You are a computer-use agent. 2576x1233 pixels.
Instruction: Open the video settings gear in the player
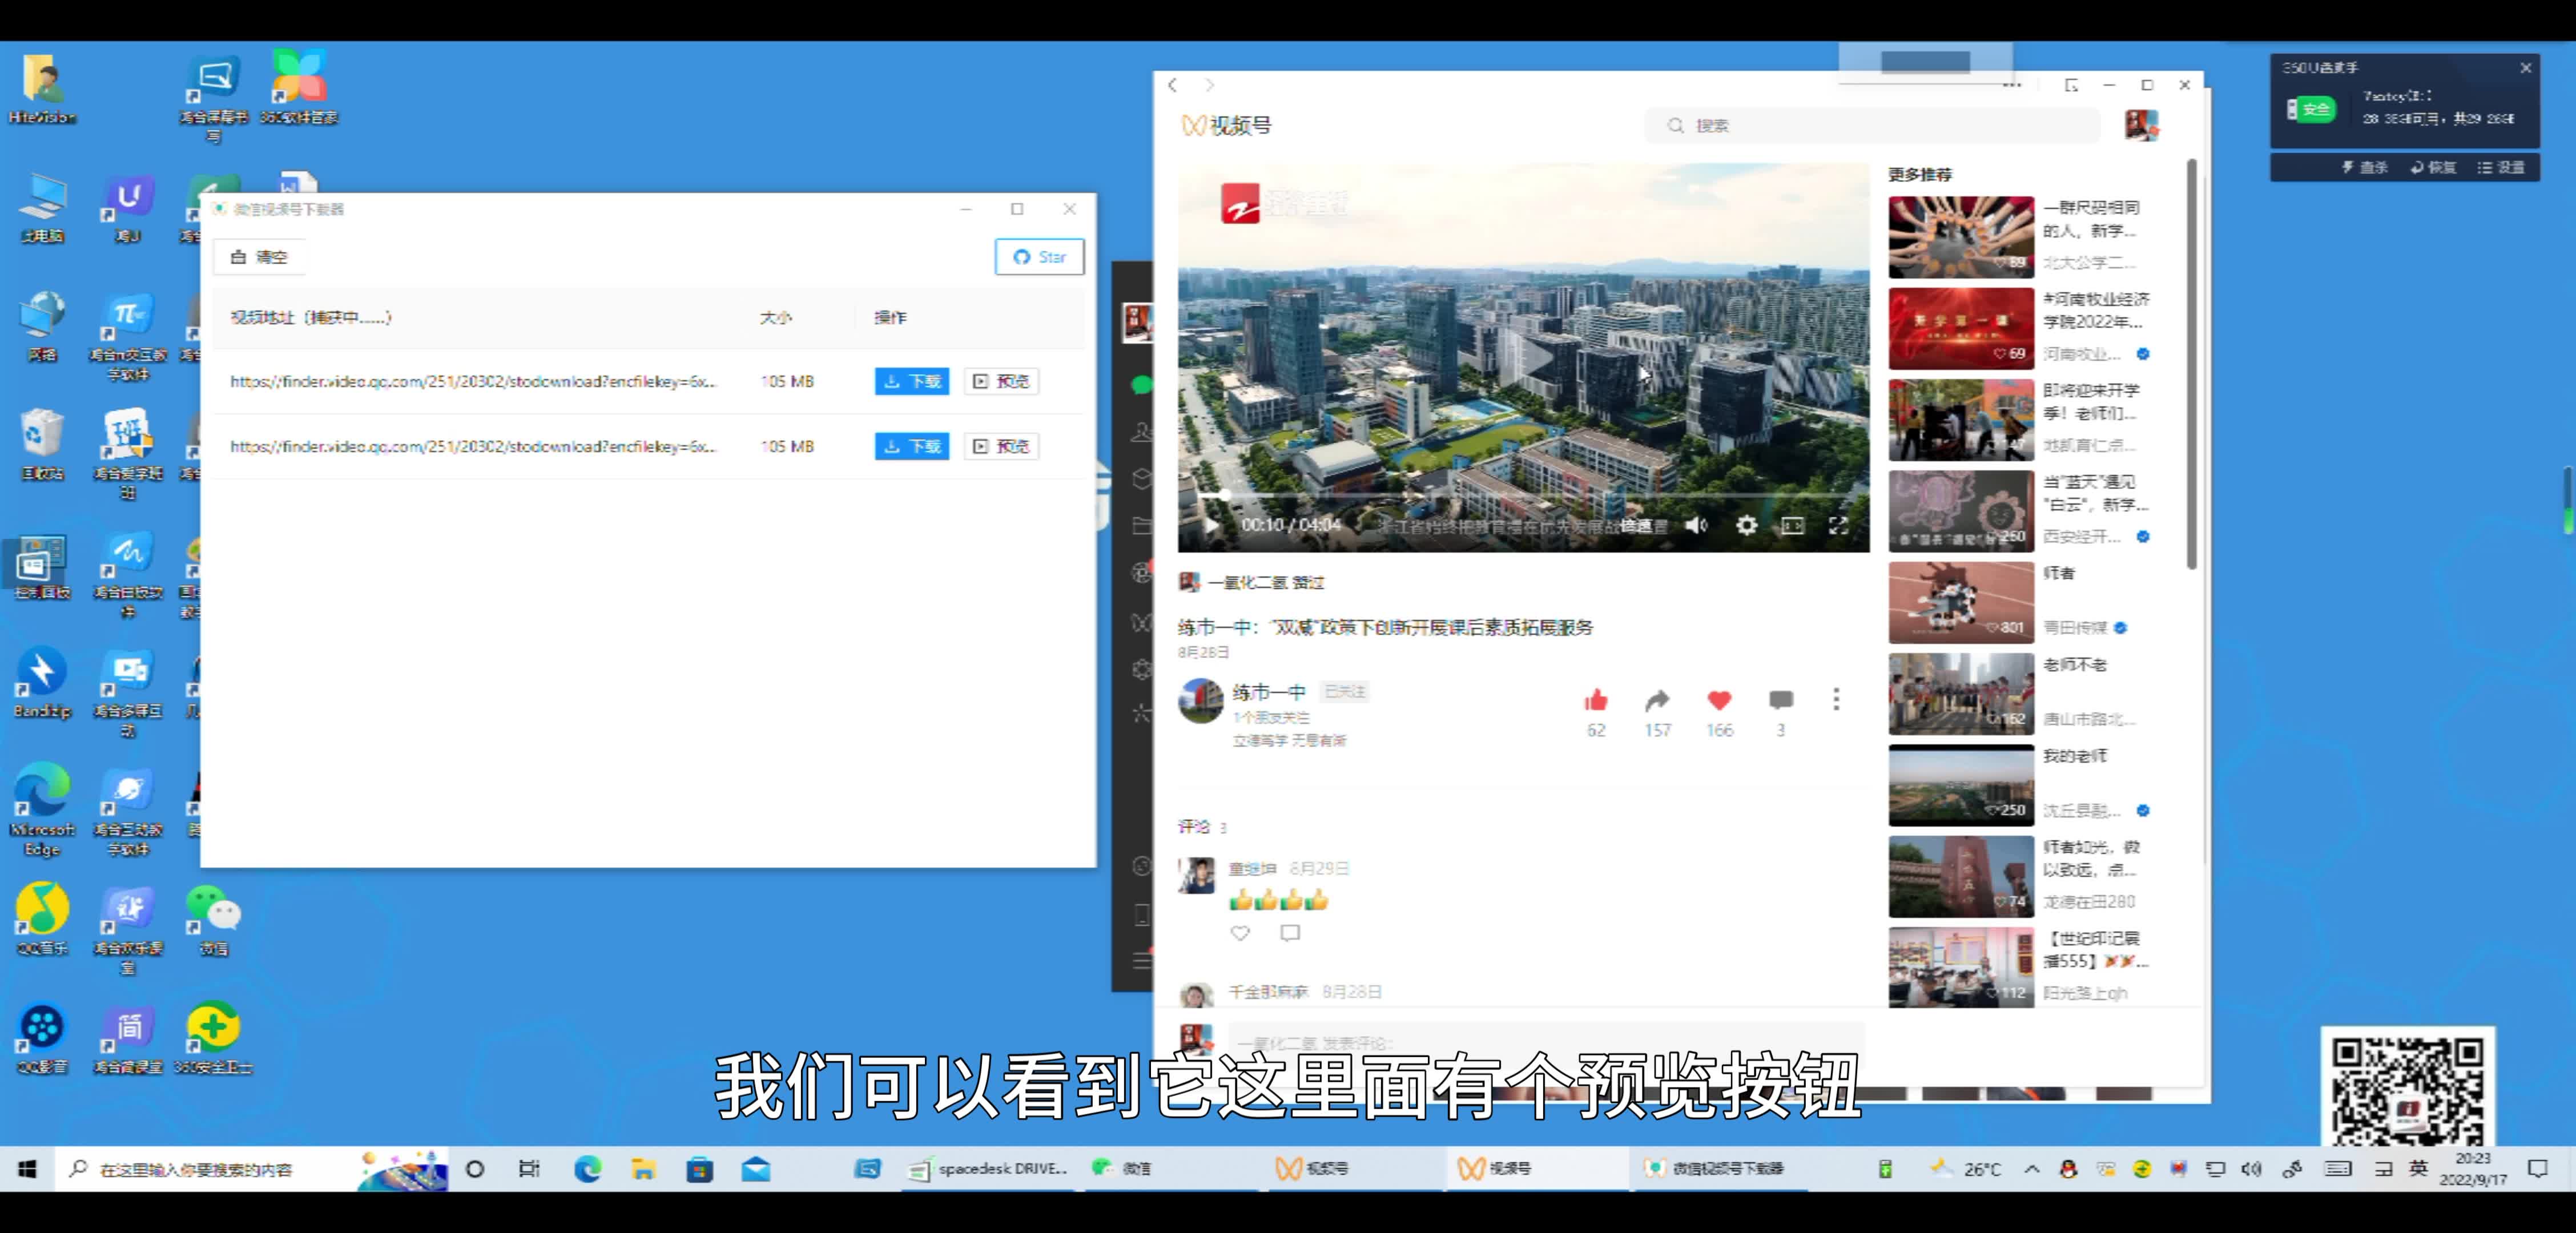pos(1747,525)
